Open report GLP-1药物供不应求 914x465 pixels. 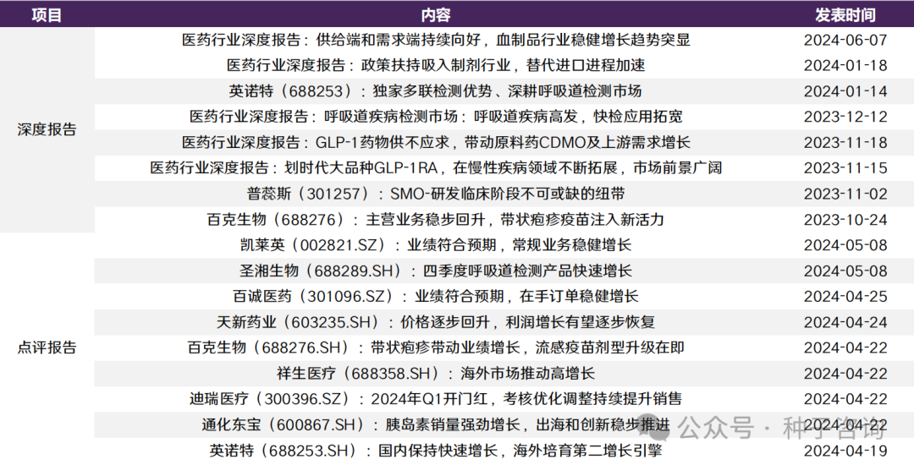coord(436,142)
